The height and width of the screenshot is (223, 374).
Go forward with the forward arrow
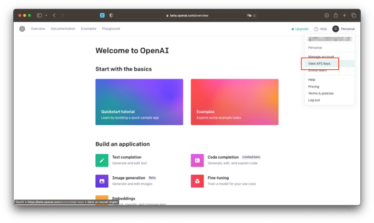coord(63,15)
